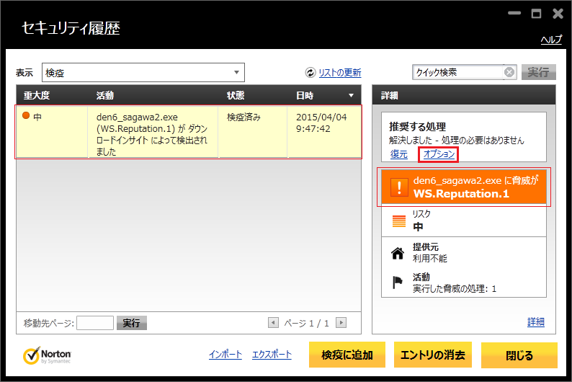The height and width of the screenshot is (382, 572).
Task: Click the インポート link
Action: pos(225,355)
